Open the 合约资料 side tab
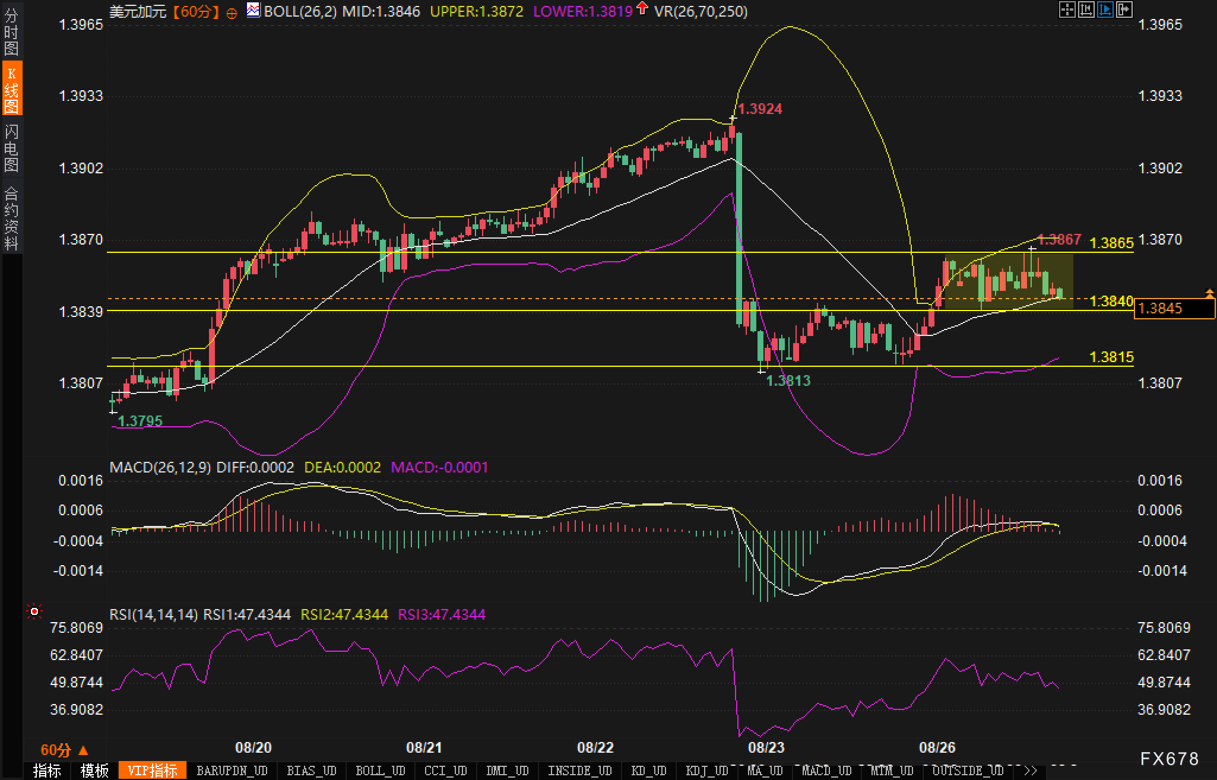1217x780 pixels. coord(11,218)
